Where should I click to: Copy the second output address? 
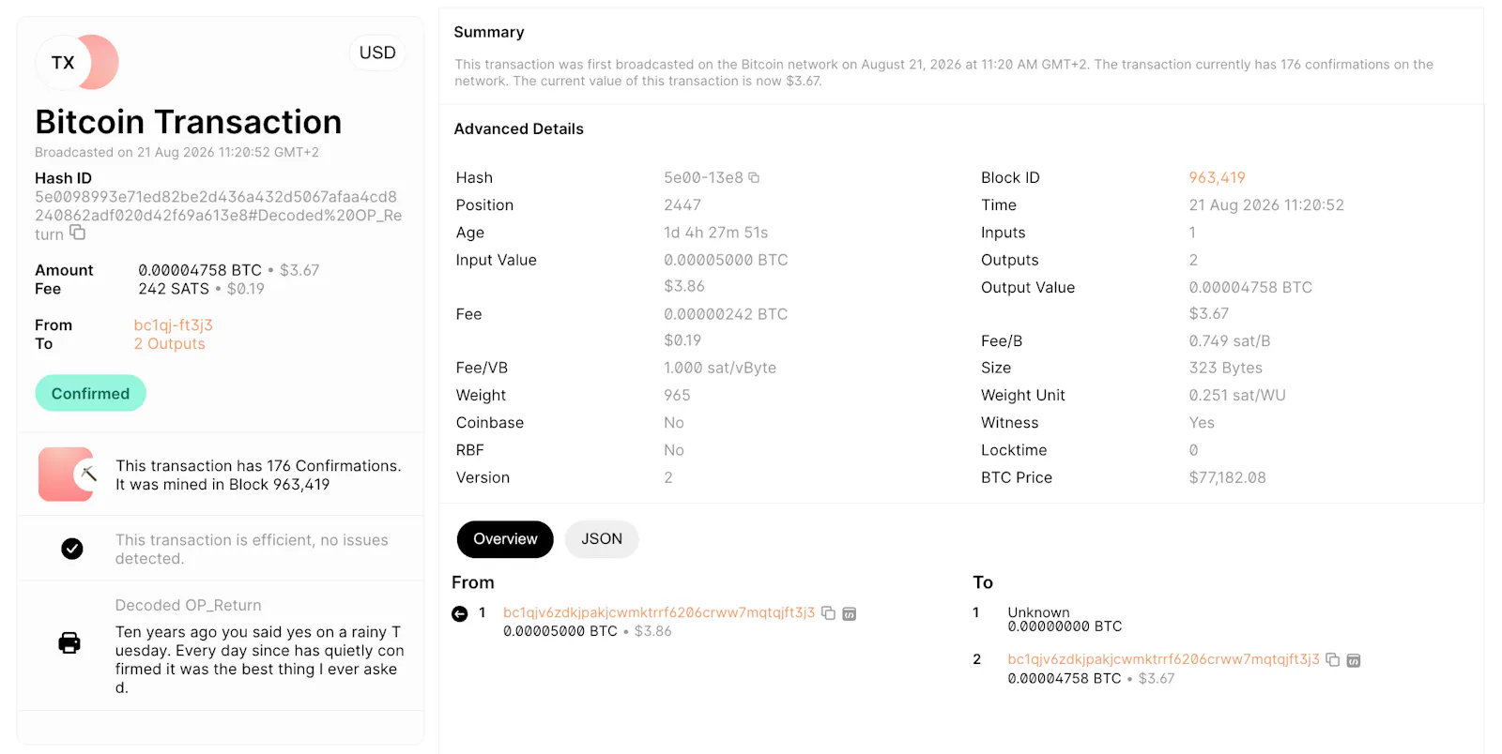click(x=1332, y=660)
